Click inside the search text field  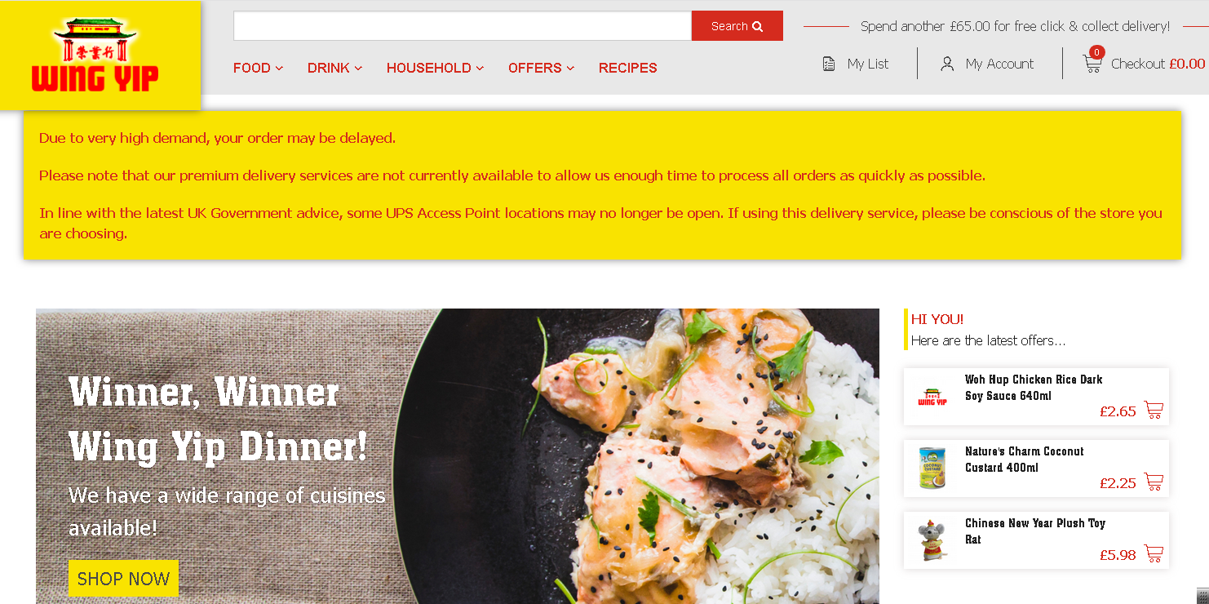[463, 26]
